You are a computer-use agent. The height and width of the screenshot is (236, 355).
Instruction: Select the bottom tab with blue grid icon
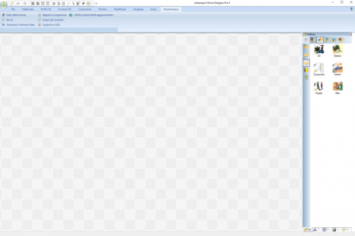point(327,230)
